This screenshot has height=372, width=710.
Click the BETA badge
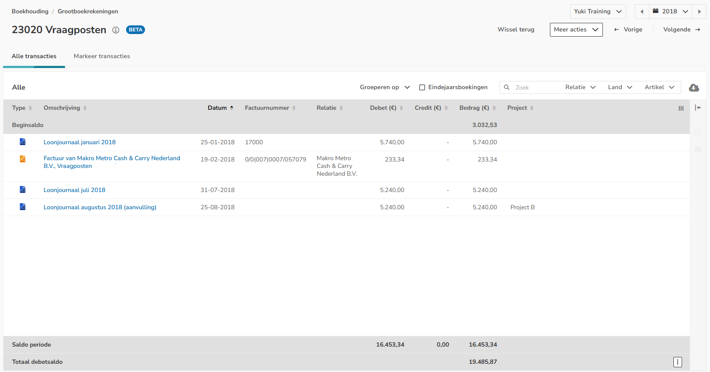click(136, 30)
